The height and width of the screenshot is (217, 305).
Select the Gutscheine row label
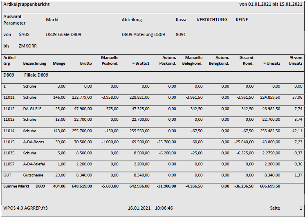(33, 175)
